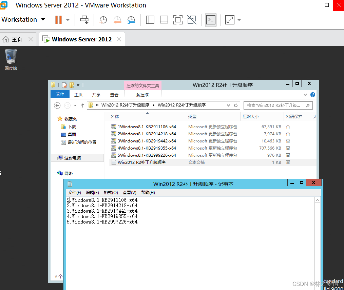Open the 共享 ribbon tab
The height and width of the screenshot is (290, 344).
pyautogui.click(x=96, y=95)
